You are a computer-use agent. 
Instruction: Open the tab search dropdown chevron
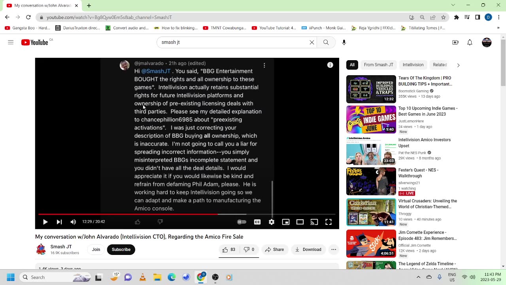click(x=453, y=5)
